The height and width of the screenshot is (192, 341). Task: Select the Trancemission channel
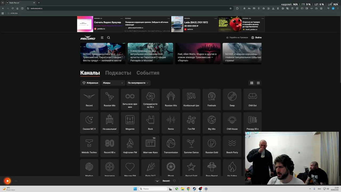pyautogui.click(x=171, y=146)
